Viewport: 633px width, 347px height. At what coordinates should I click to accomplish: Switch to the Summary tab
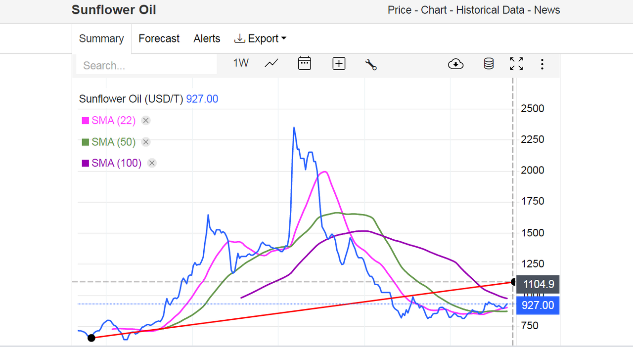point(101,39)
